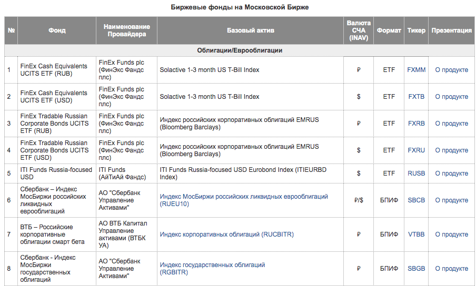Viewport: 476px width, 286px height.
Task: Click the 'Облигации/Еврооблигации' section row
Action: pos(240,50)
